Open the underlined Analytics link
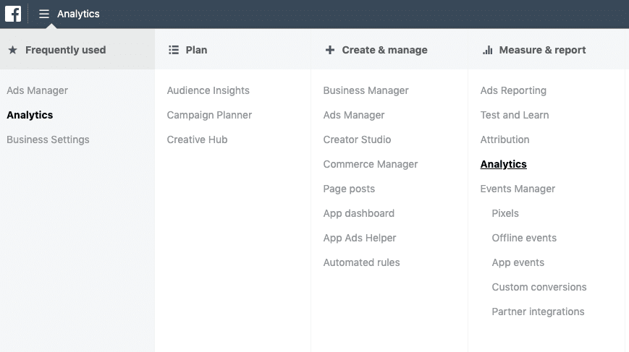Image resolution: width=629 pixels, height=352 pixels. 503,164
